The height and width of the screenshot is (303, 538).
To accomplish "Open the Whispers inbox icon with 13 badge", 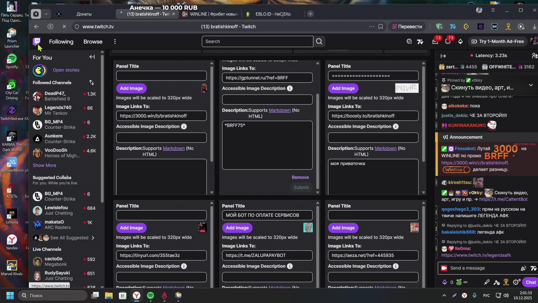I will click(x=435, y=42).
